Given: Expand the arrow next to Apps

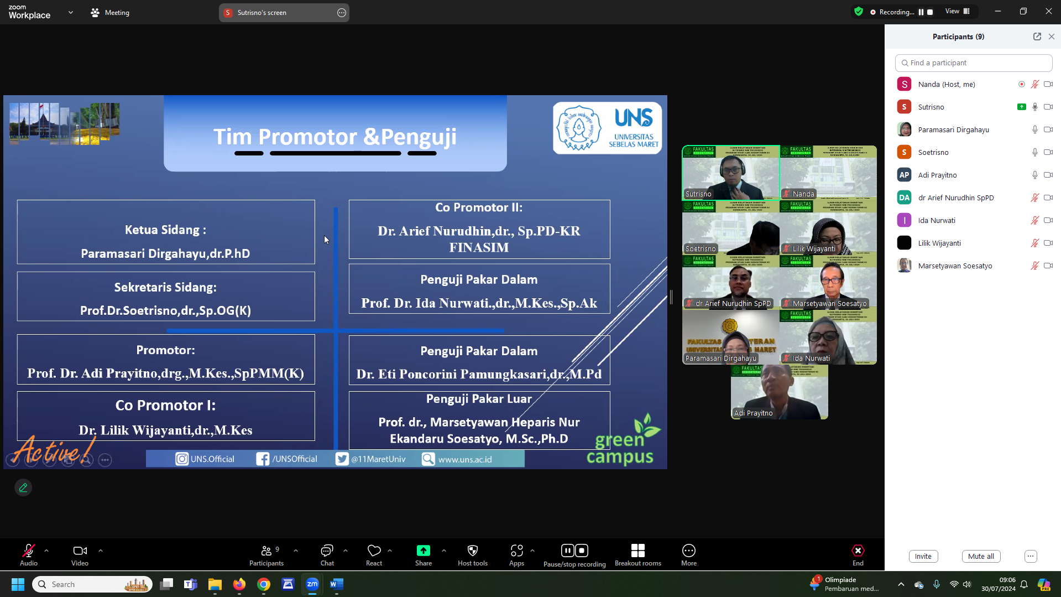Looking at the screenshot, I should click(x=532, y=551).
